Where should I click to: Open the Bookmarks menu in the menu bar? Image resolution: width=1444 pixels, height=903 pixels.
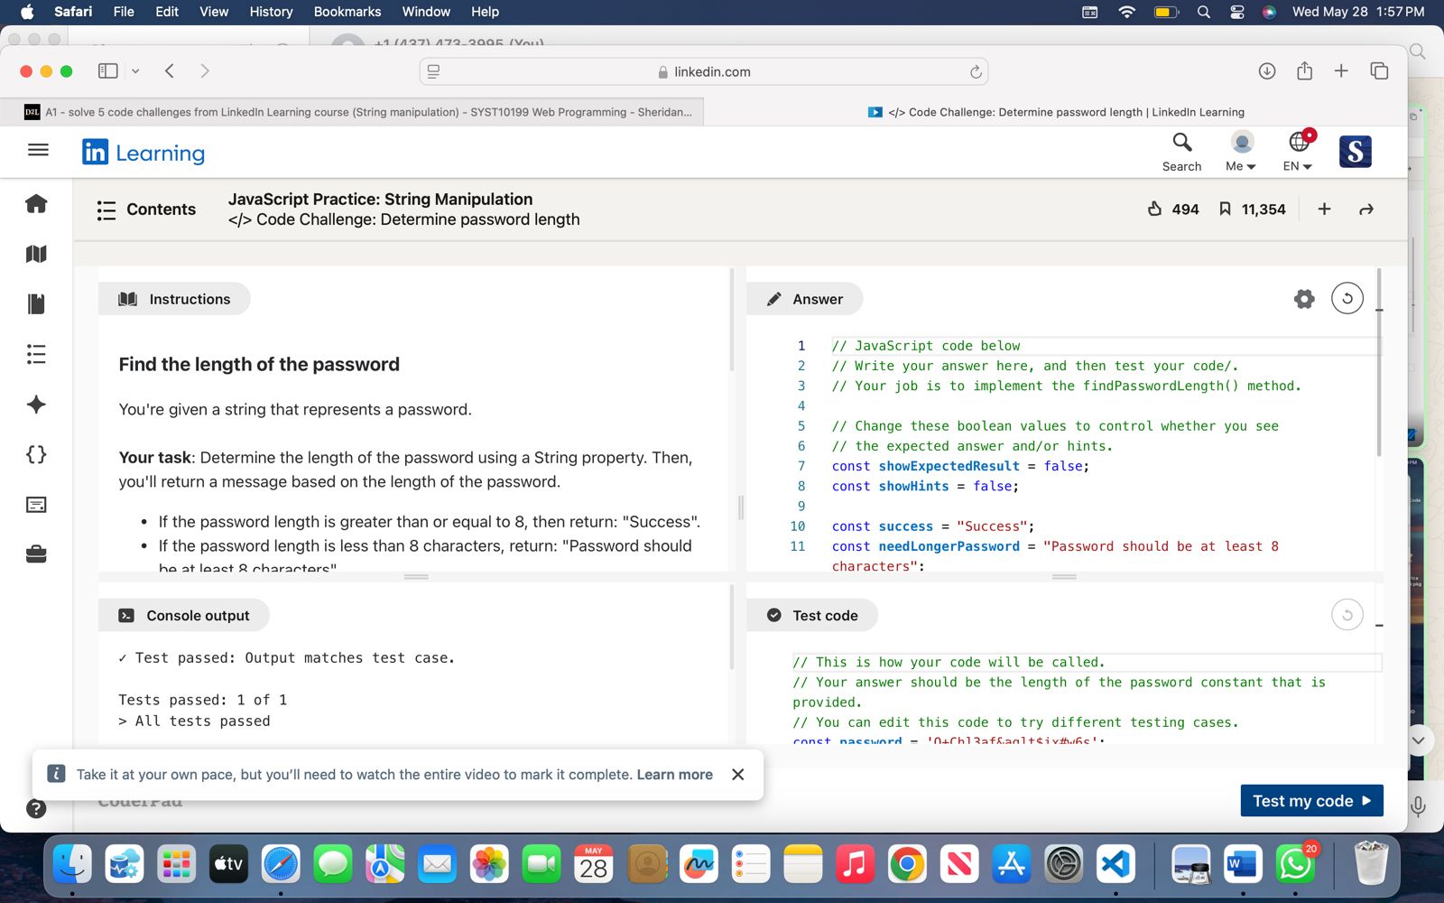point(347,12)
